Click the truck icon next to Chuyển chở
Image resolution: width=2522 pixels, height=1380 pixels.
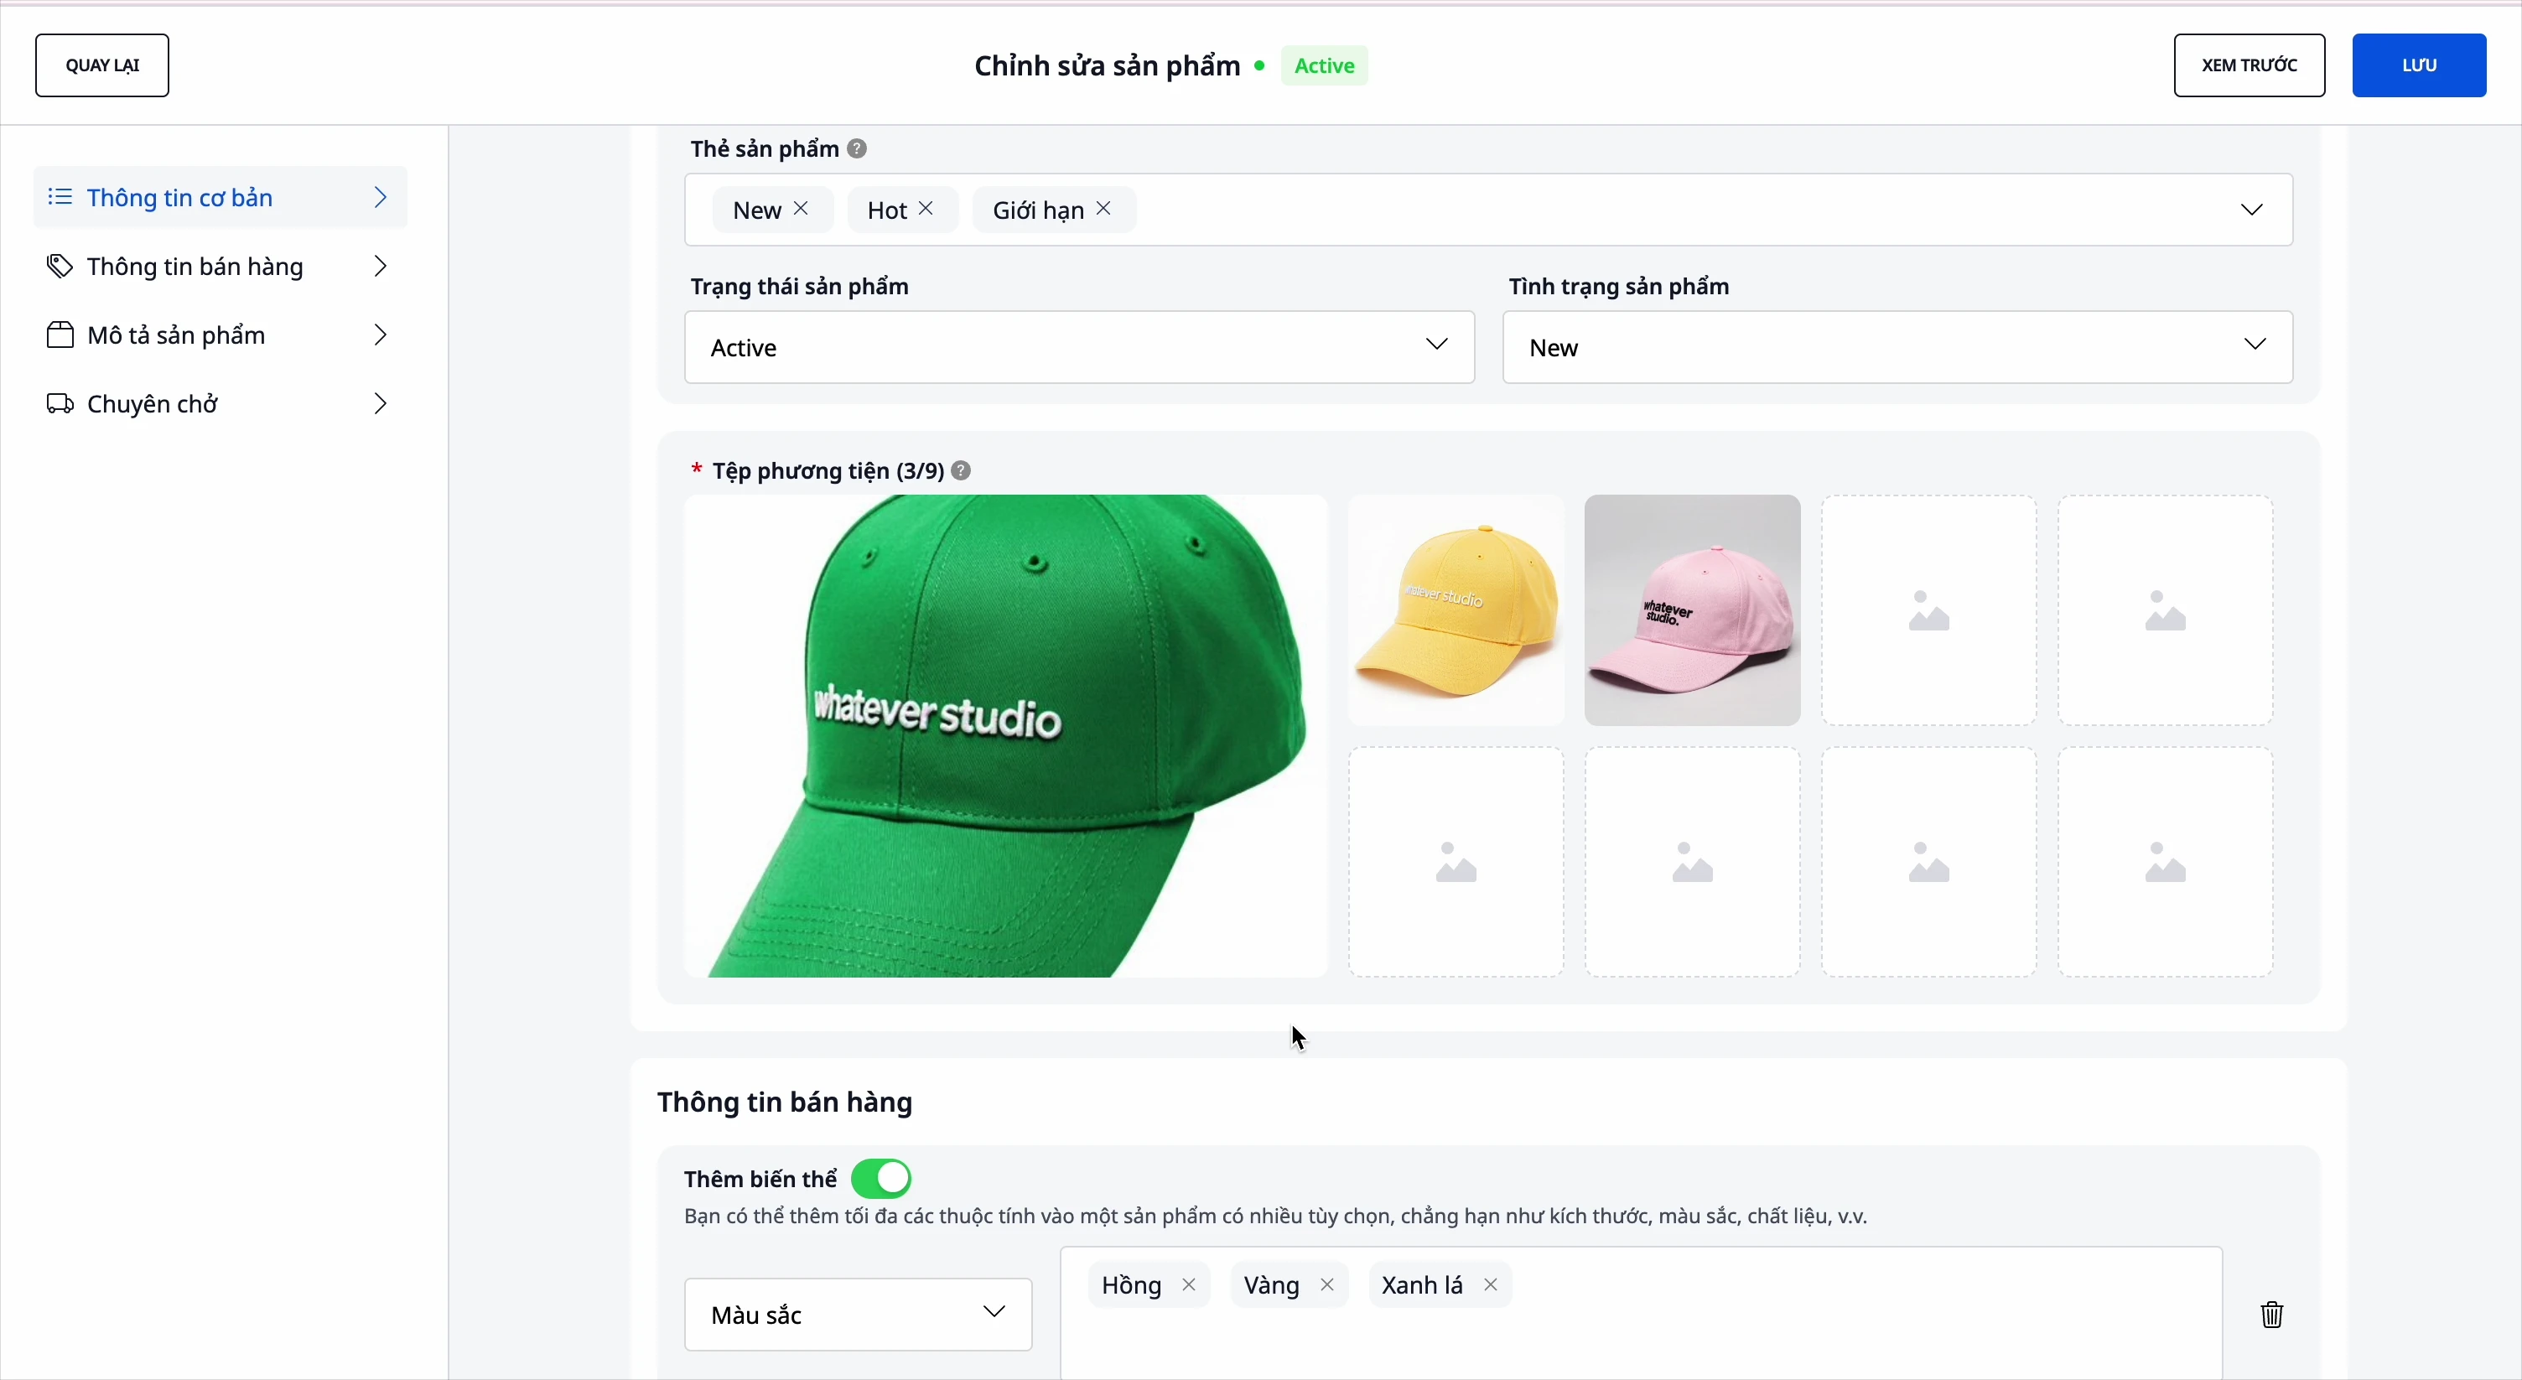(x=60, y=403)
